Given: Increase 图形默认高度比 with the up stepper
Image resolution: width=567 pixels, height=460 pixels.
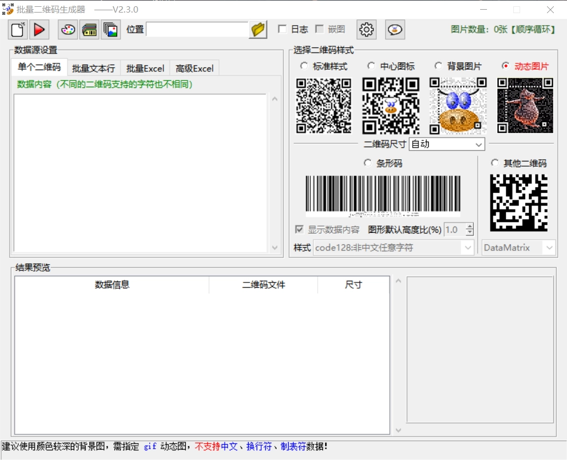Looking at the screenshot, I should 469,226.
